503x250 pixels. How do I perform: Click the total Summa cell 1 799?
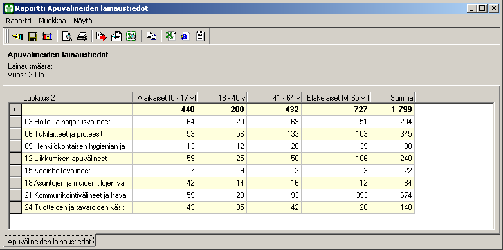[x=392, y=110]
